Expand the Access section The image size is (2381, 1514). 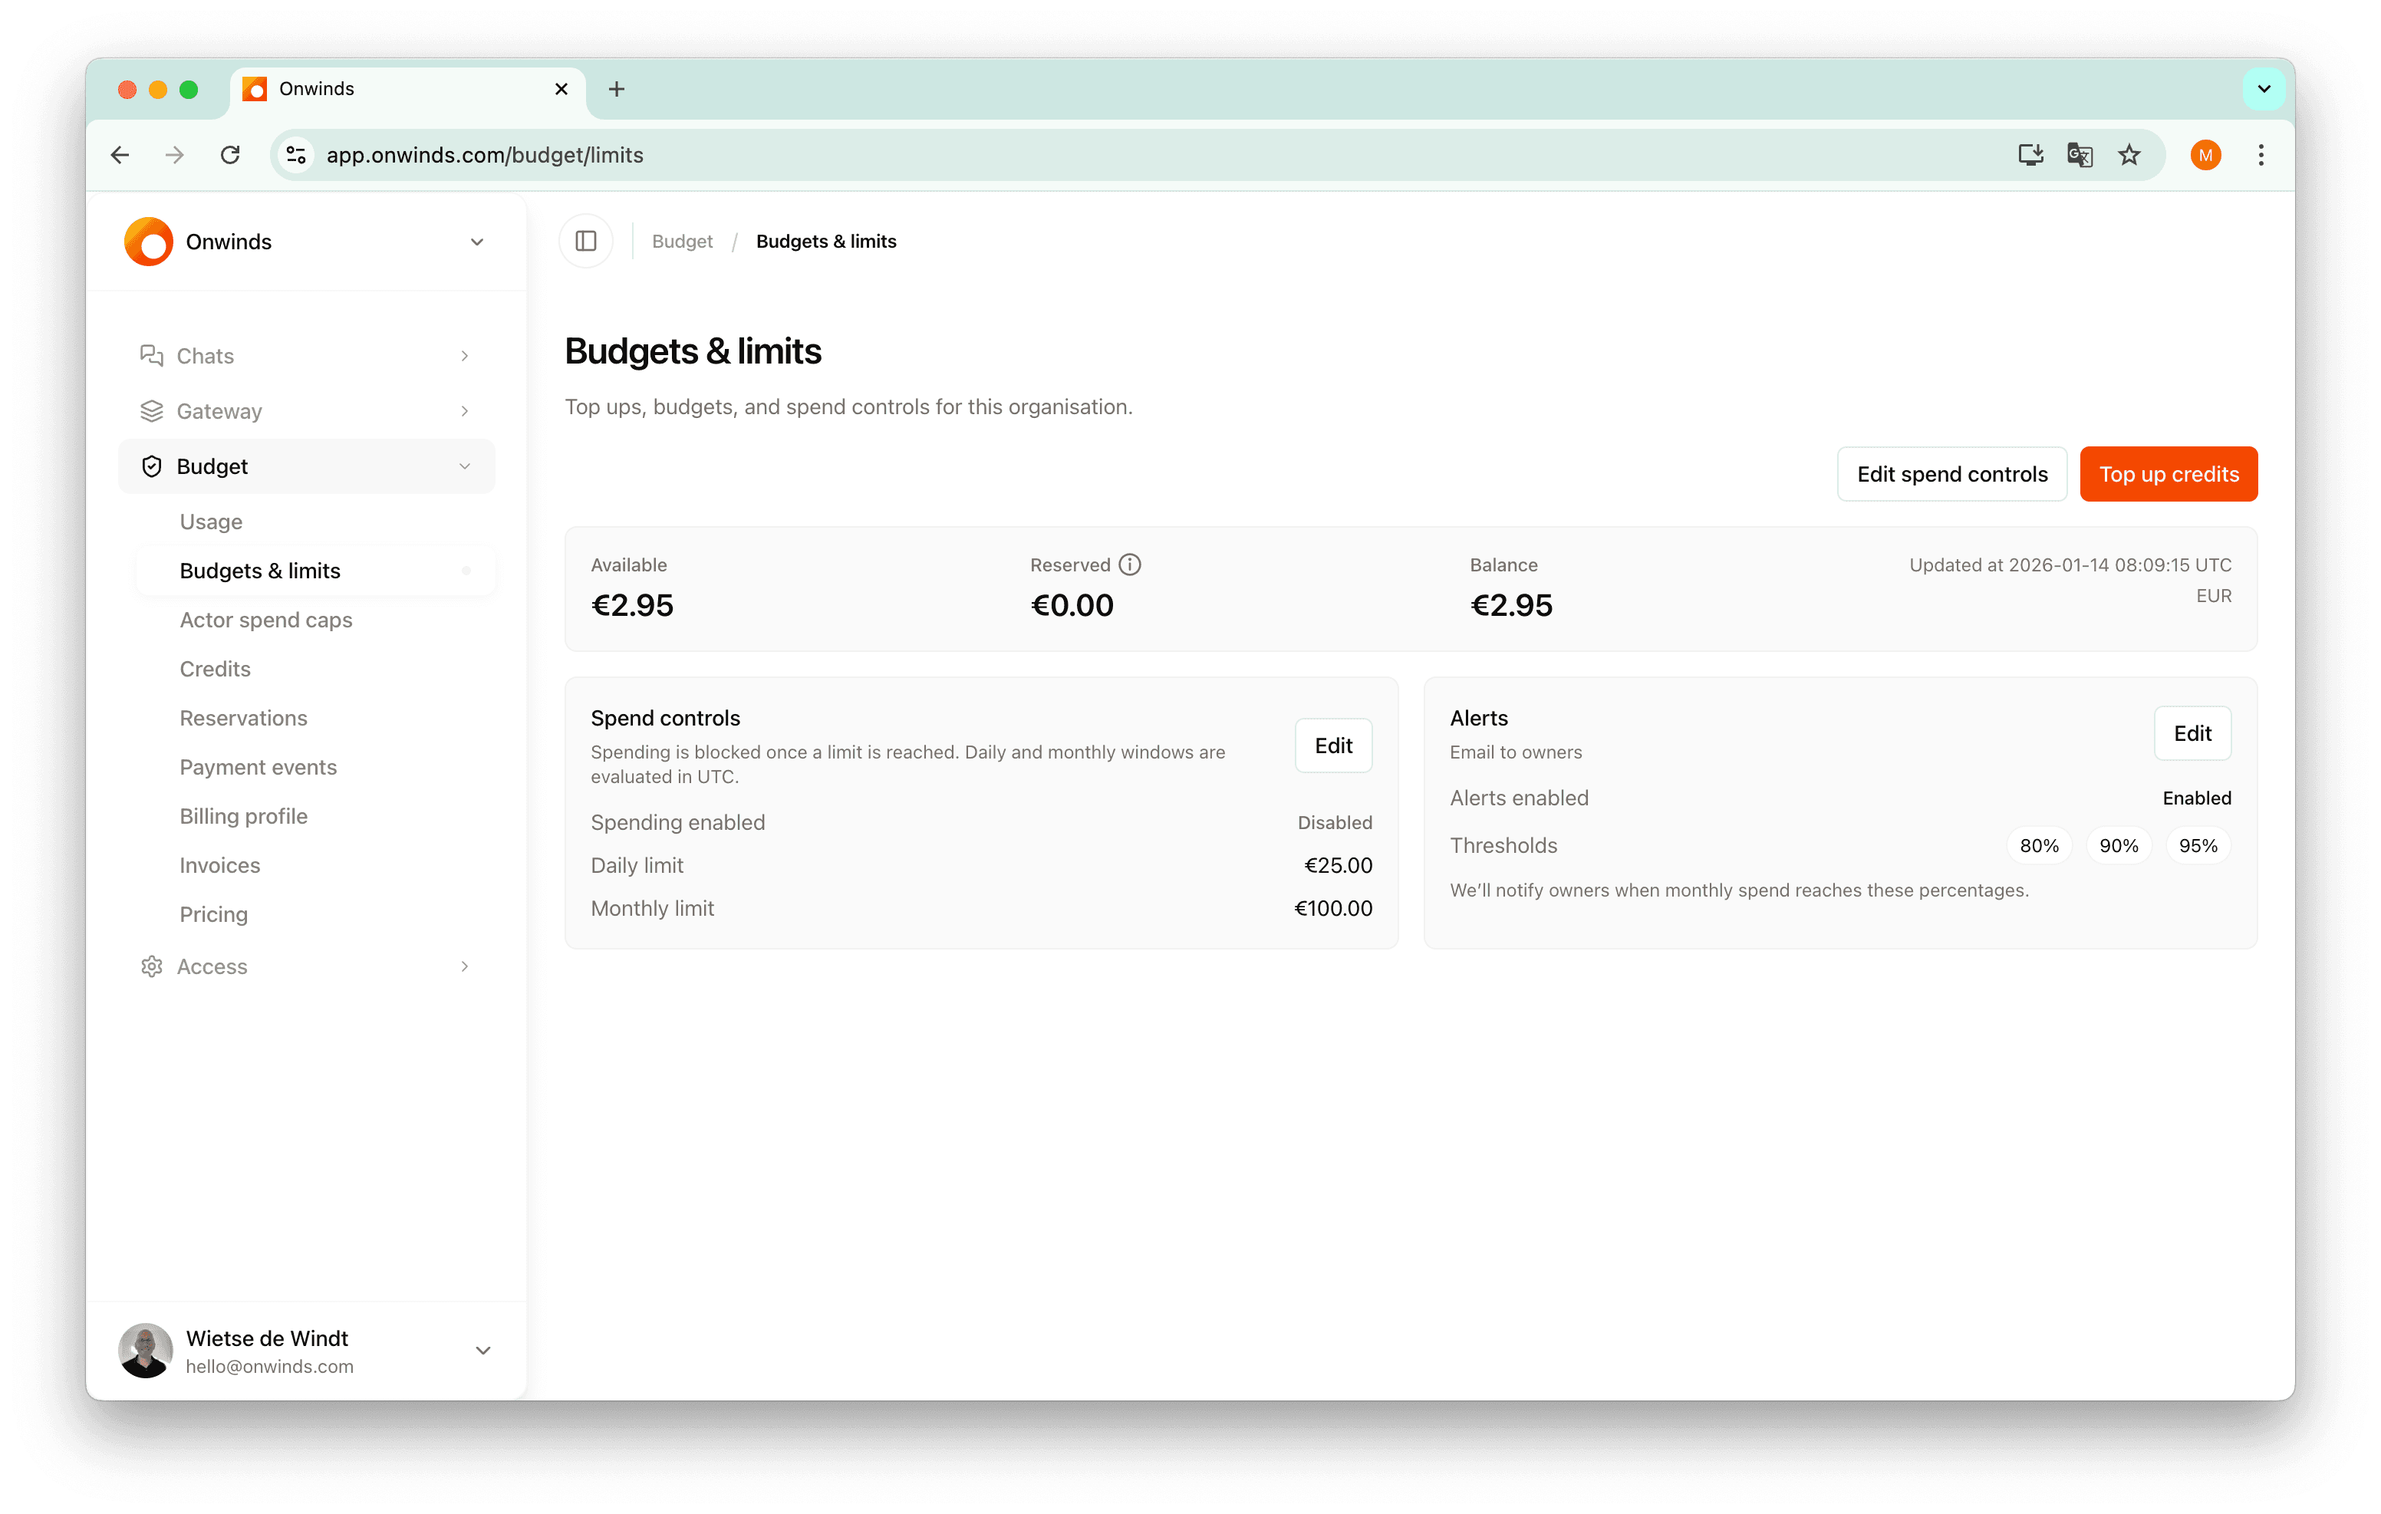coord(464,966)
